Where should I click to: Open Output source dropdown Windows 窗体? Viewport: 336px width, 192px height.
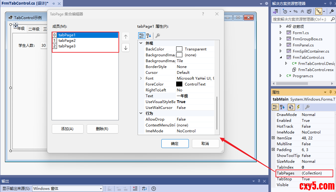tap(68, 189)
